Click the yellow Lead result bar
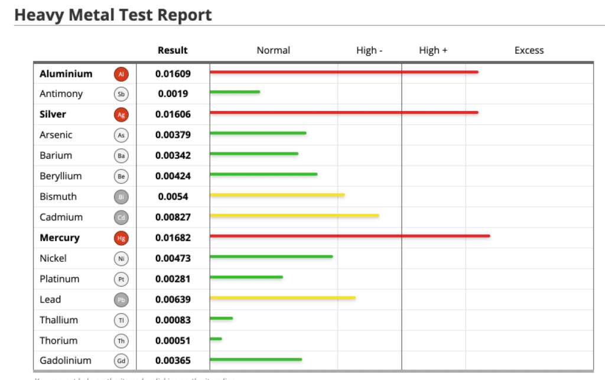The image size is (605, 380). tap(283, 297)
